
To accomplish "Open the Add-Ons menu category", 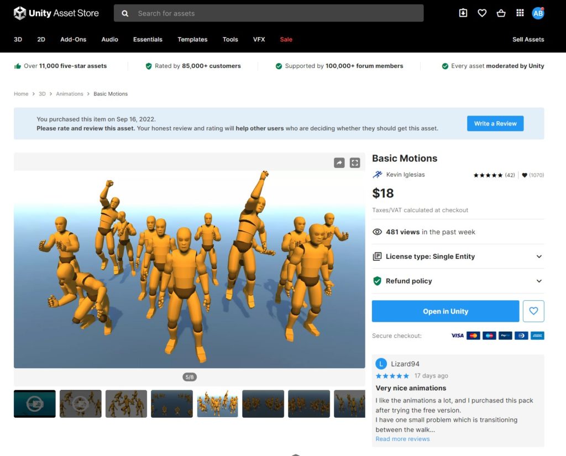I will pos(74,40).
